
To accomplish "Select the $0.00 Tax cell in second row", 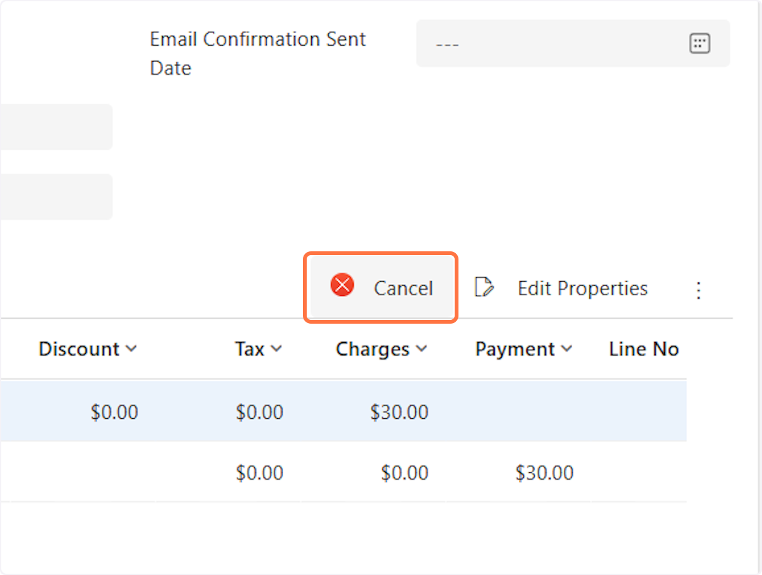I will click(x=259, y=473).
